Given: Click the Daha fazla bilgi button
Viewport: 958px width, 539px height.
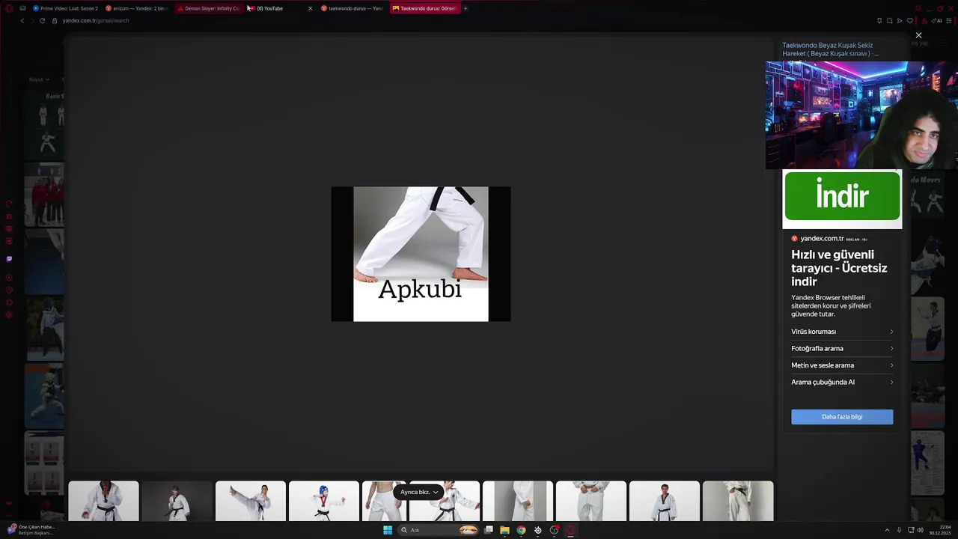Looking at the screenshot, I should tap(842, 417).
